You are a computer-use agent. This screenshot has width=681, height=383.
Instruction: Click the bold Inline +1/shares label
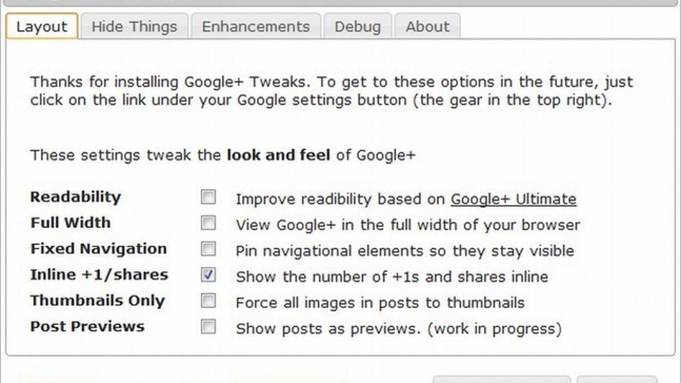(x=99, y=275)
